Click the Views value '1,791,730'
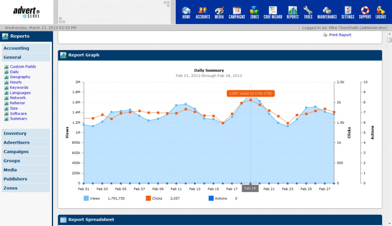Image resolution: width=392 pixels, height=226 pixels. (x=116, y=198)
